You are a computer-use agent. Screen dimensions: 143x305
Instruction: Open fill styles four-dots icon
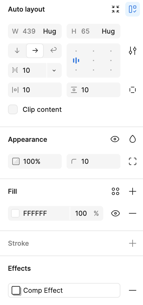(116, 191)
